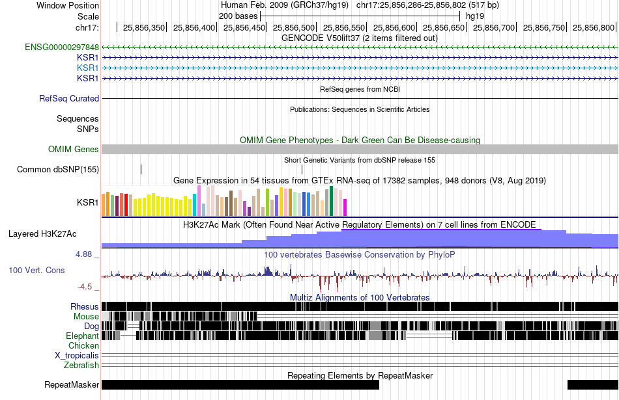Viewport: 619px width, 400px height.
Task: Click the OMIM Genes track label
Action: 74,150
